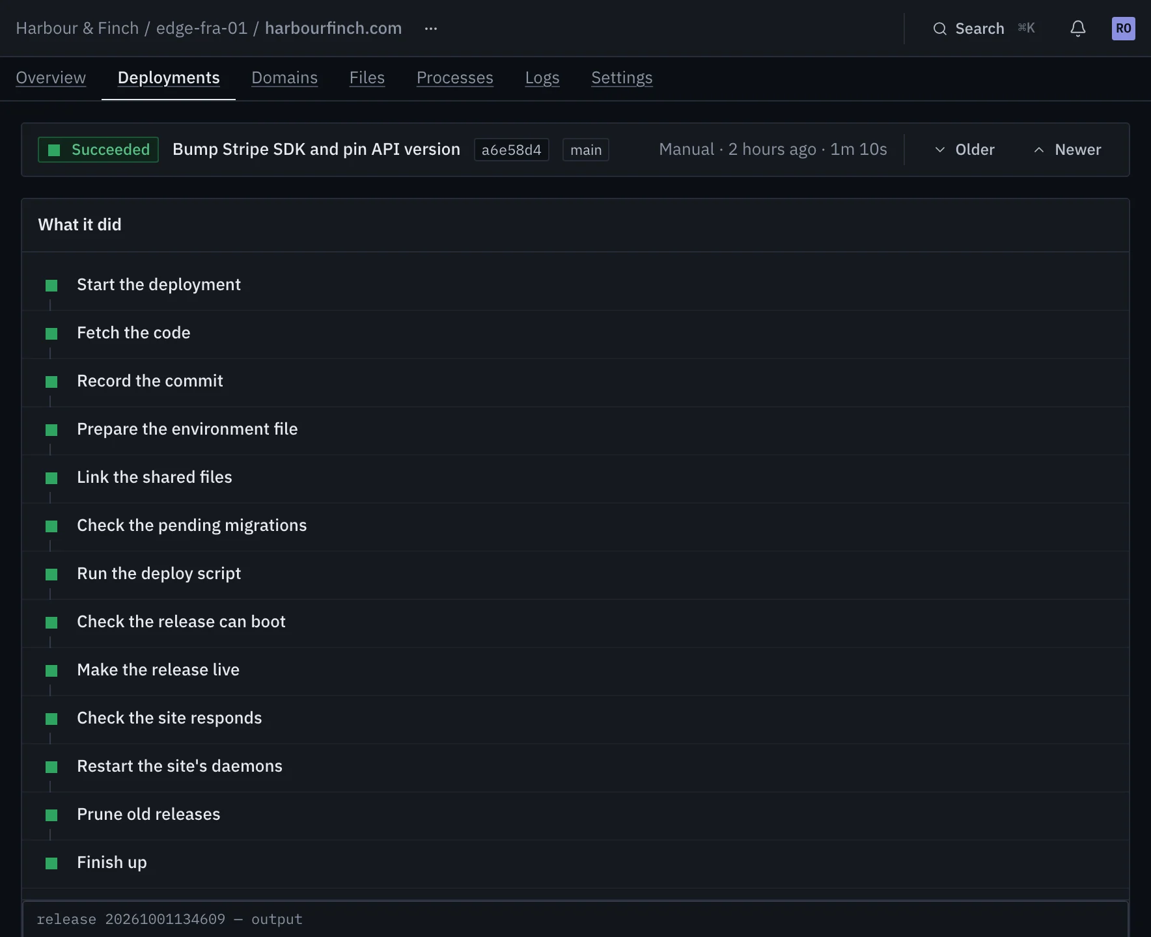Open the Settings tab
The width and height of the screenshot is (1151, 937).
(x=622, y=78)
